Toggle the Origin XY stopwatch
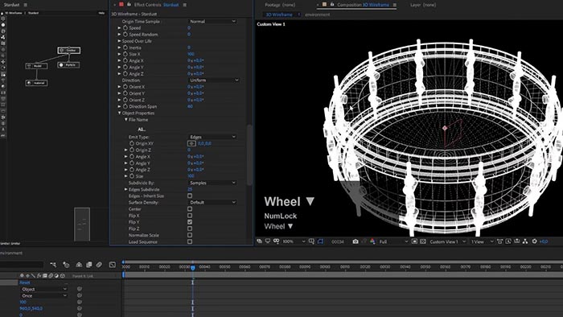563x317 pixels. (x=132, y=143)
